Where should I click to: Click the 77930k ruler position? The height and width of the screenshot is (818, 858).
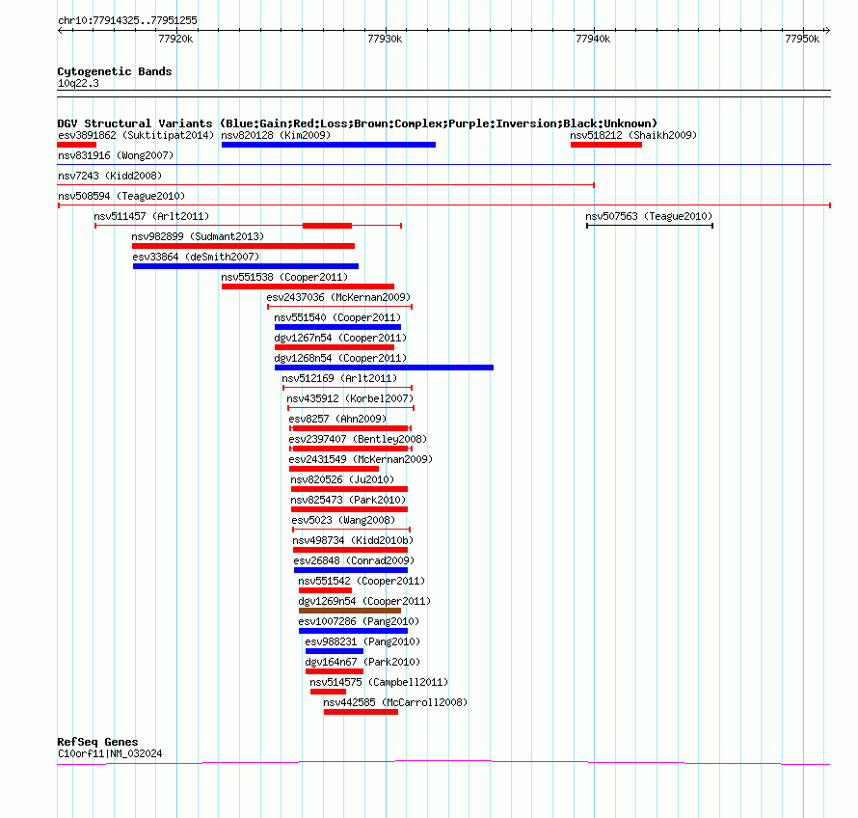coord(385,39)
